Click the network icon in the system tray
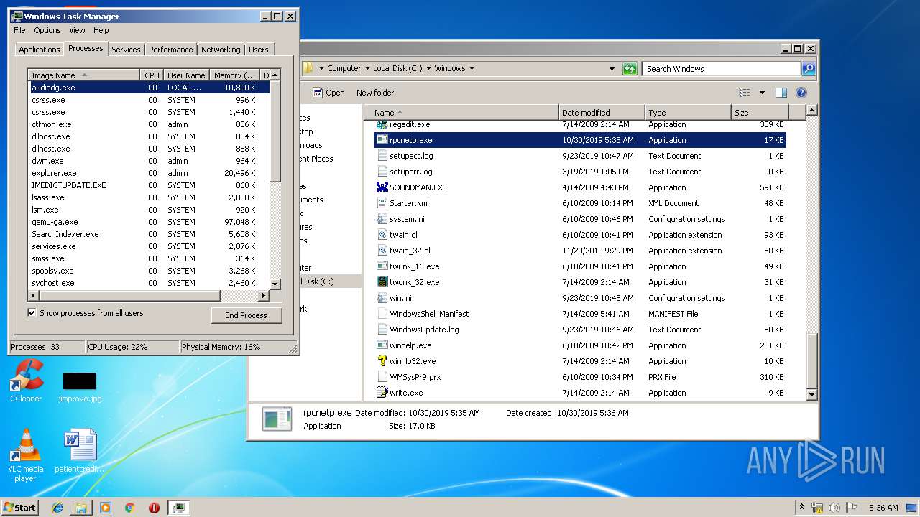Screen dimensions: 920x517 pyautogui.click(x=816, y=508)
